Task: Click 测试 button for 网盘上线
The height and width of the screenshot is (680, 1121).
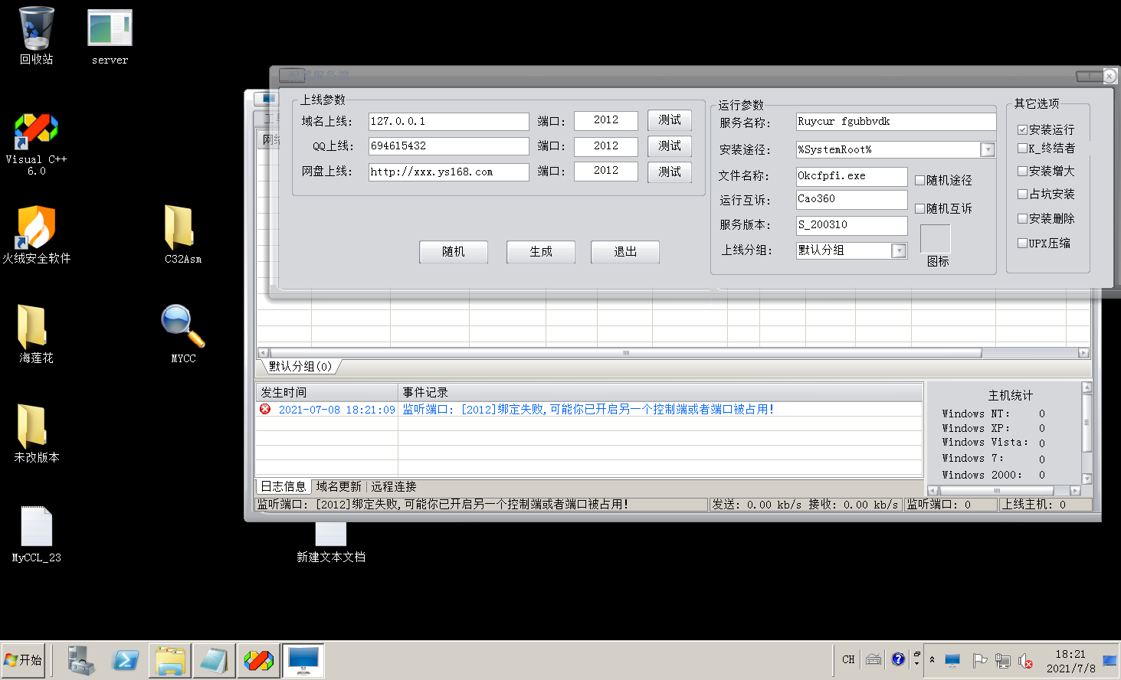Action: coord(670,172)
